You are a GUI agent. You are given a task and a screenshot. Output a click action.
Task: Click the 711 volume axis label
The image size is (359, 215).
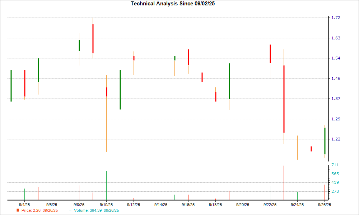click(x=335, y=165)
